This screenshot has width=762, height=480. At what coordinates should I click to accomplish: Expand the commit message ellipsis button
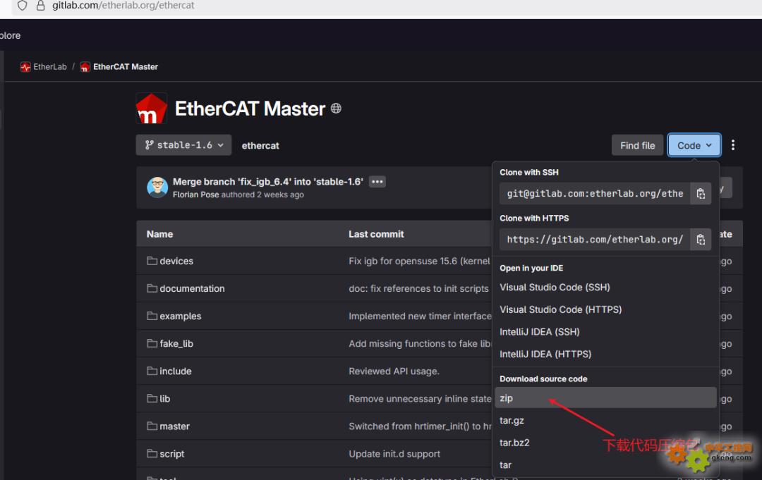[x=377, y=182]
